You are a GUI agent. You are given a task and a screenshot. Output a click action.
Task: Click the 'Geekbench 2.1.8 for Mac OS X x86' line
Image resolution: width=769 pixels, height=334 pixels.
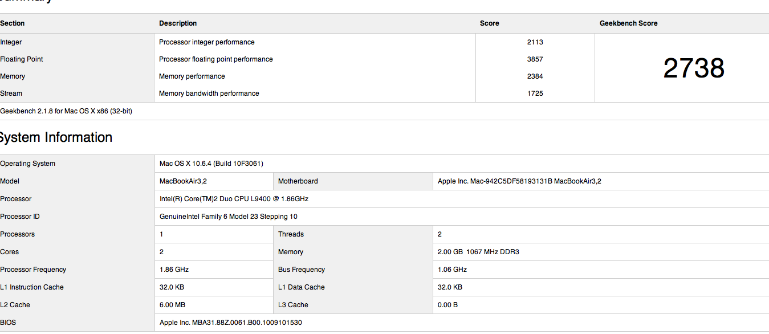[x=66, y=111]
